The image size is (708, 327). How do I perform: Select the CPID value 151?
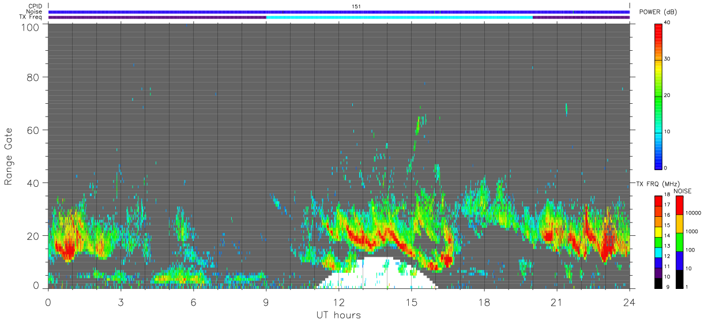[x=356, y=6]
